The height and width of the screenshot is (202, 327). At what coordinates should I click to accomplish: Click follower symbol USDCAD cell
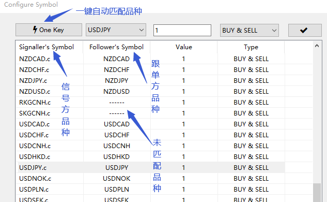pyautogui.click(x=117, y=124)
